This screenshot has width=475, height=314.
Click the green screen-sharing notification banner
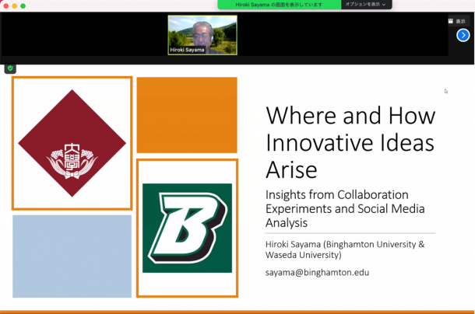(280, 5)
